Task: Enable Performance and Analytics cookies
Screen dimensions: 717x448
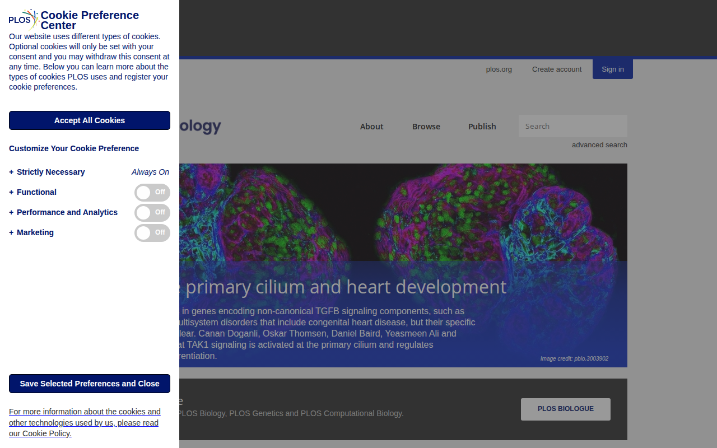Action: [152, 213]
